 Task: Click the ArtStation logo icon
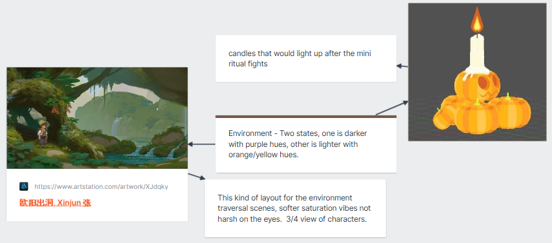(24, 186)
